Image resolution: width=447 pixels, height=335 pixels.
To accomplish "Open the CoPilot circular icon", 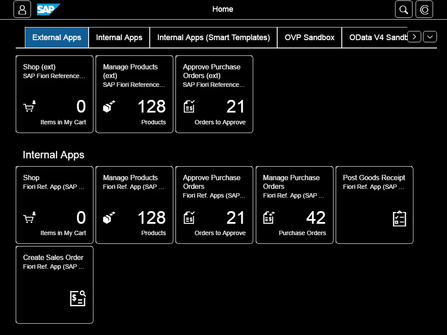I will tap(424, 10).
